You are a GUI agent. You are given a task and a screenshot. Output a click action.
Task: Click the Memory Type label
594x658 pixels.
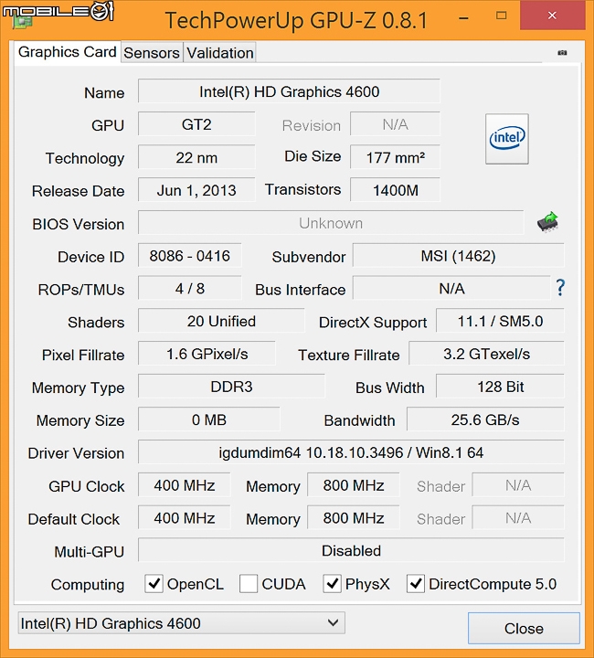(78, 387)
